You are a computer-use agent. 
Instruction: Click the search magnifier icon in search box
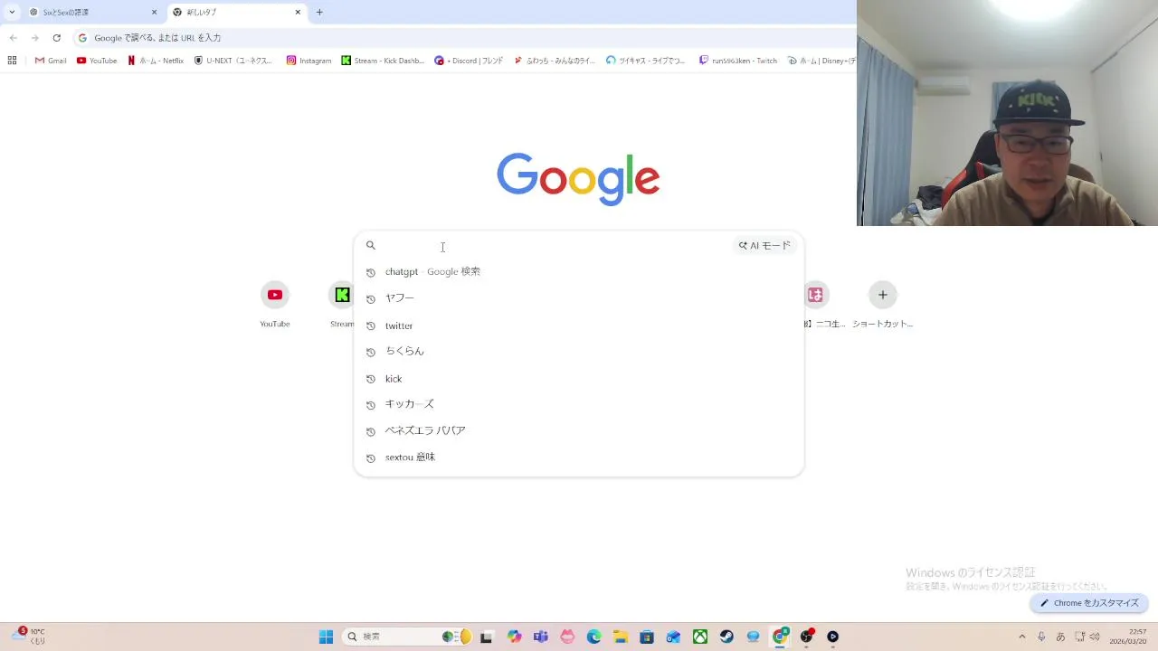pyautogui.click(x=370, y=245)
